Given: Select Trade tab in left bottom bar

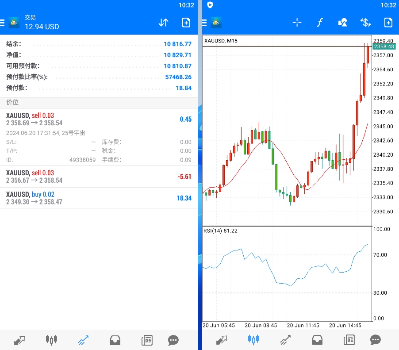Looking at the screenshot, I should click(83, 340).
